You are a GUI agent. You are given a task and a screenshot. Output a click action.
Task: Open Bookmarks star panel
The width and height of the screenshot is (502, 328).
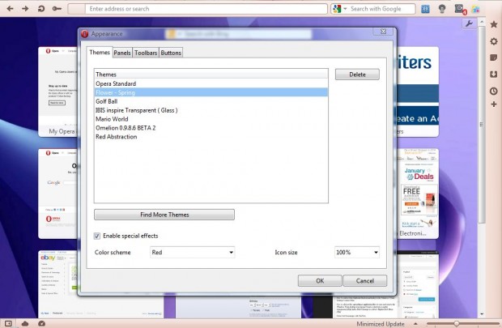(494, 24)
